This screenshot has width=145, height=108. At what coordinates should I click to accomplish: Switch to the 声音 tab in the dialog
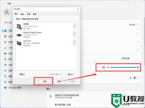point(28,14)
